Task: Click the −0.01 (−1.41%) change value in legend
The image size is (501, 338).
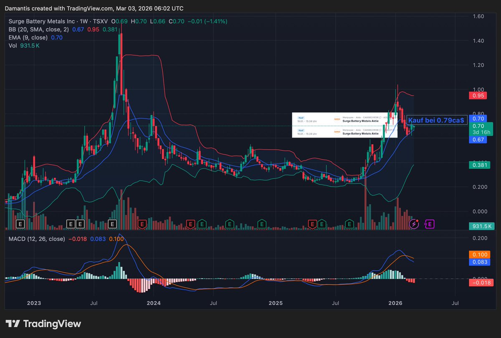Action: (x=207, y=21)
